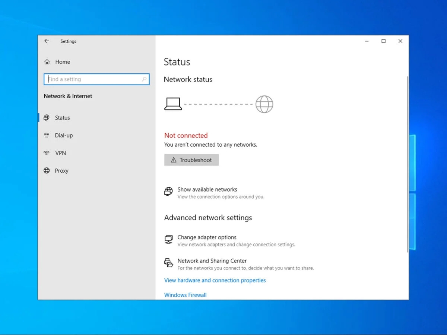Click the laptop icon in network status diagram

(173, 103)
